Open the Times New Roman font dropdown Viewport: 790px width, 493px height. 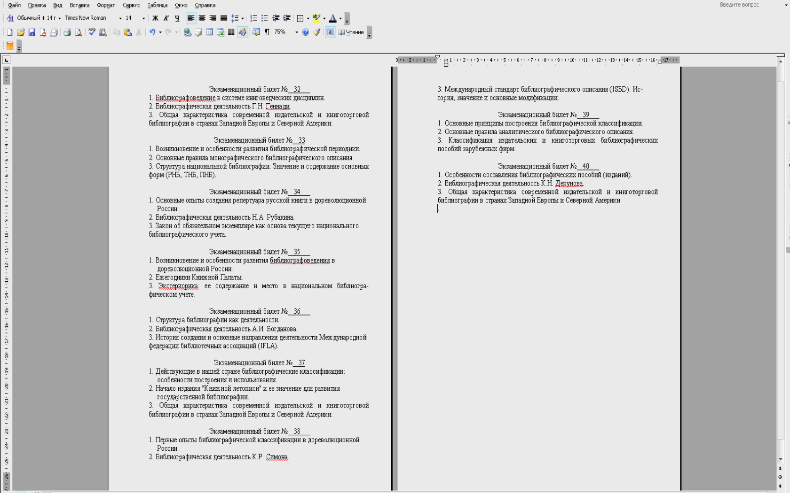[120, 18]
